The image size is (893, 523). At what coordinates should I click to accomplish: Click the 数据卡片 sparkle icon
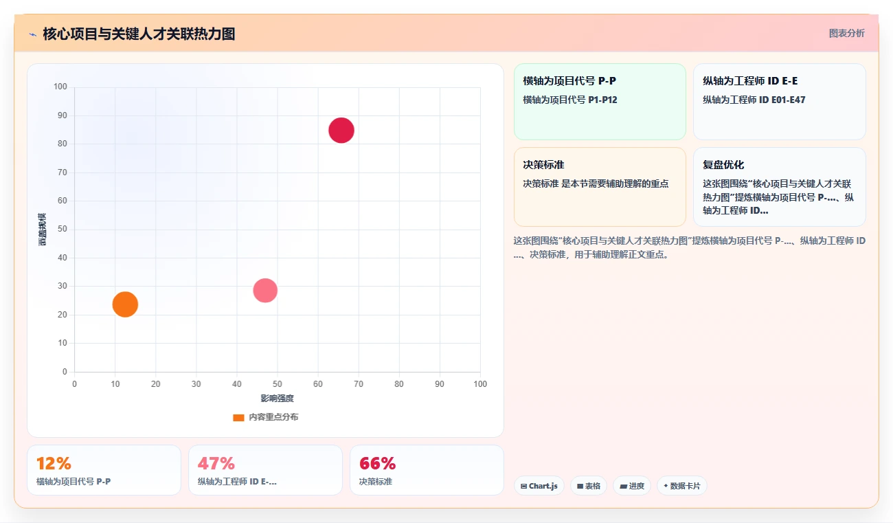[x=666, y=486]
